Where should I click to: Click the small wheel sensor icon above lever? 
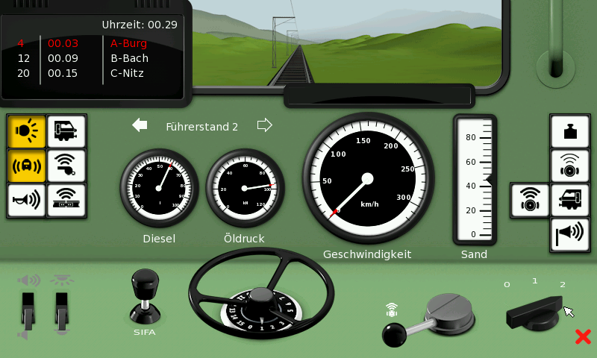coord(392,310)
